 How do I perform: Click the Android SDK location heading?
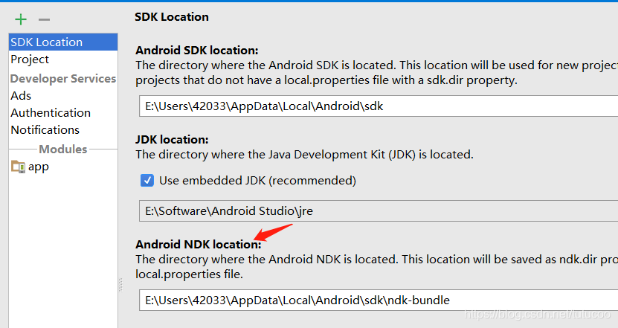click(197, 51)
